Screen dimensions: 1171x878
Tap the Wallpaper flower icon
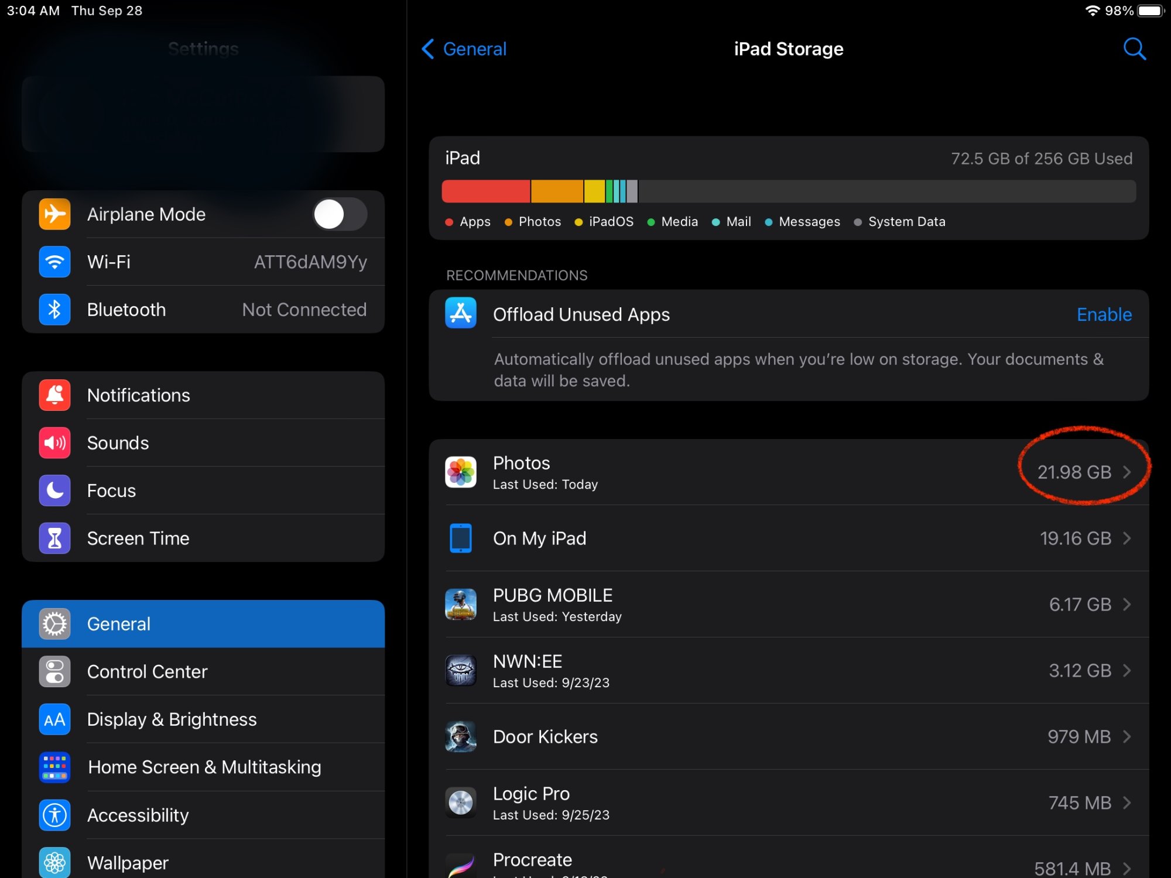(54, 862)
